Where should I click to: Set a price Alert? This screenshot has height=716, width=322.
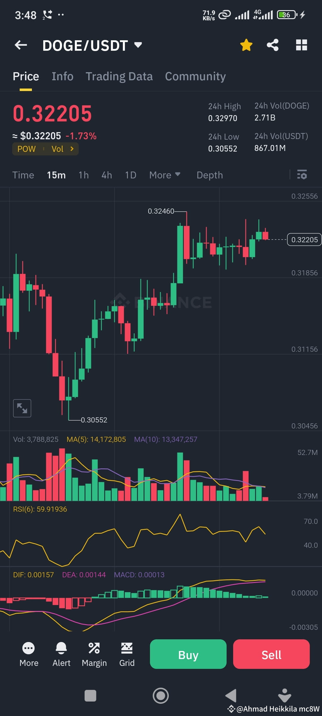tap(61, 653)
